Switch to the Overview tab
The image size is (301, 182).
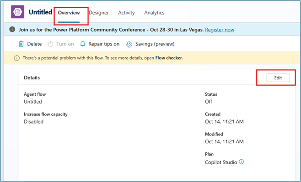click(x=69, y=13)
